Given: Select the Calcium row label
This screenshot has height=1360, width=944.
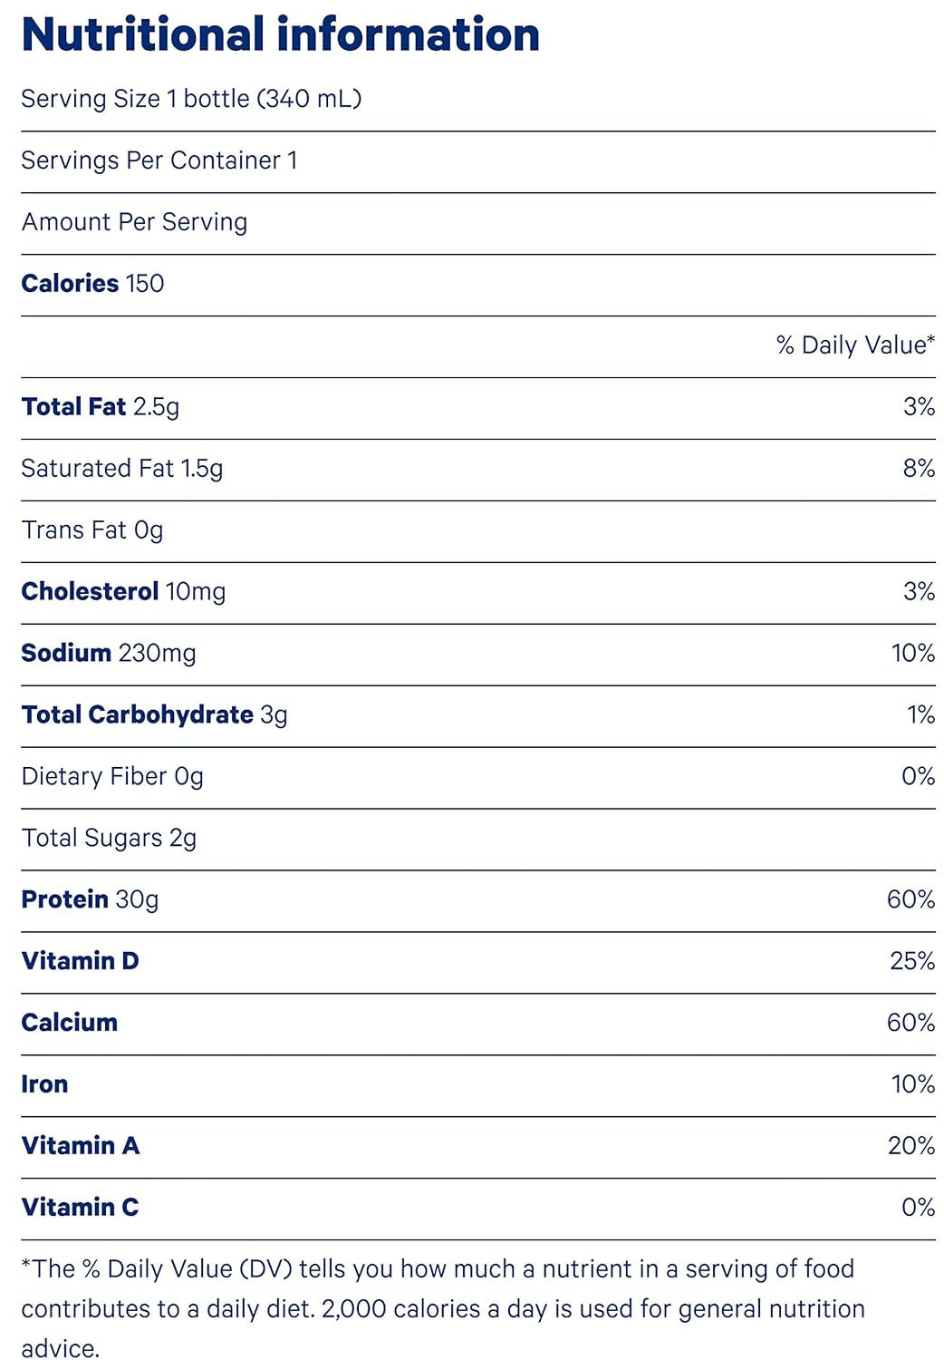Looking at the screenshot, I should coord(70,1024).
